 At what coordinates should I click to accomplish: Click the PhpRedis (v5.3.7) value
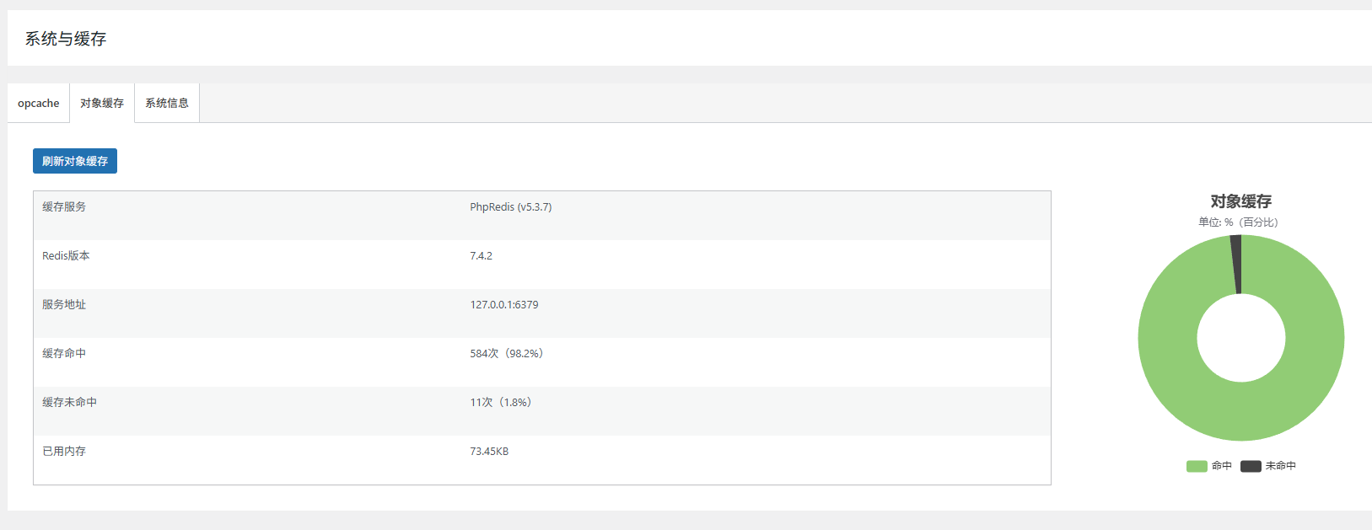(510, 207)
